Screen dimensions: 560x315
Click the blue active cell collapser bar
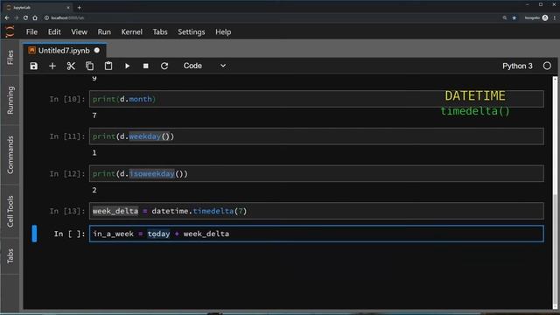(34, 234)
